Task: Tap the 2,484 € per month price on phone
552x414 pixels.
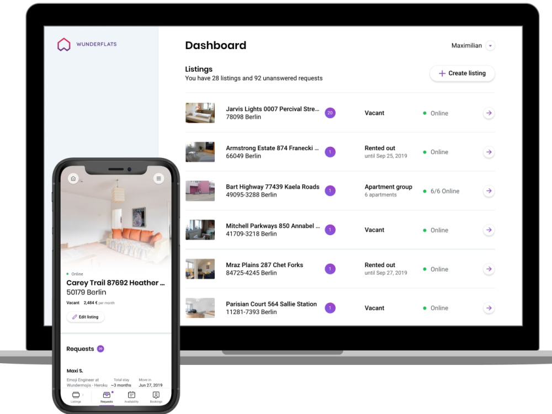Action: coord(99,302)
